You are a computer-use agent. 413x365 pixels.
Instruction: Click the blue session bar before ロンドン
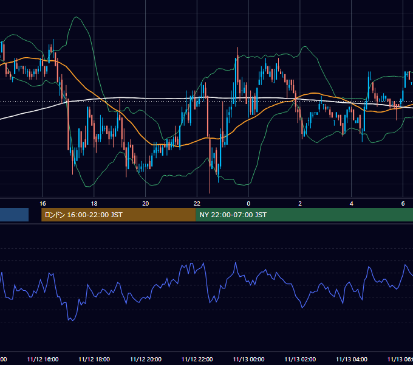coord(14,215)
